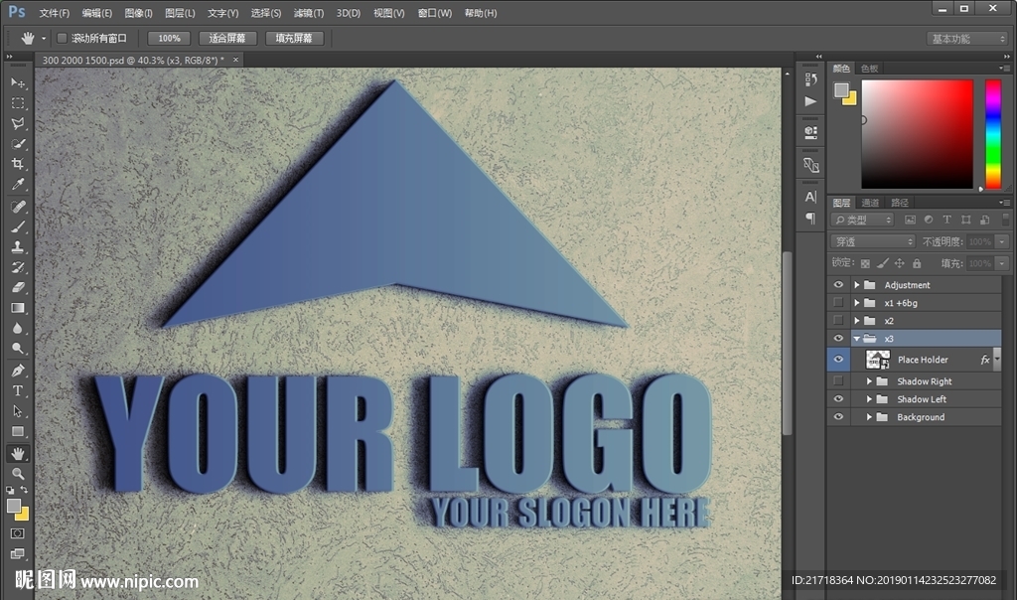Select the Horizontal Type tool

click(x=18, y=390)
